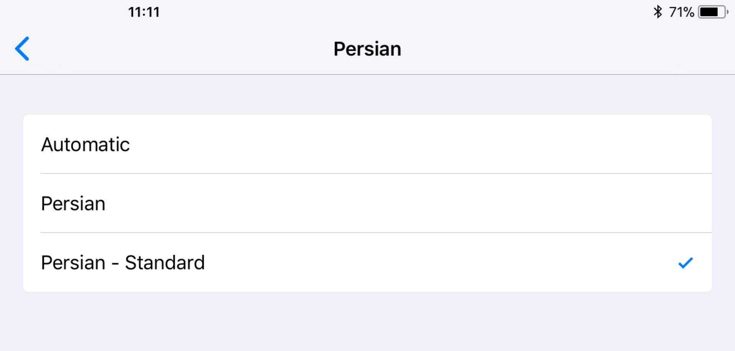The image size is (735, 351).
Task: Click the Persian page title
Action: pyautogui.click(x=367, y=49)
